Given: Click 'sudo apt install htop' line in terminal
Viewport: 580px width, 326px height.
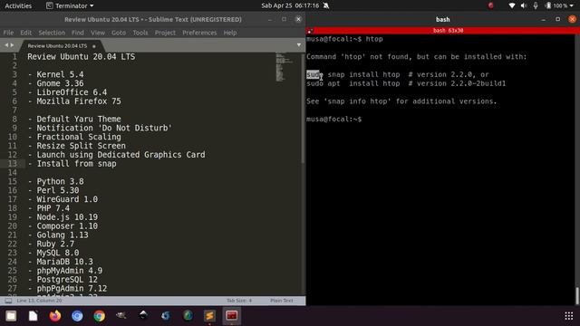Looking at the screenshot, I should (x=406, y=83).
